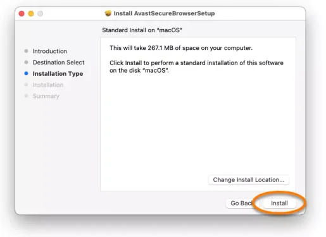Click the gray bullet beside Introduction
The height and width of the screenshot is (237, 326).
pyautogui.click(x=26, y=51)
